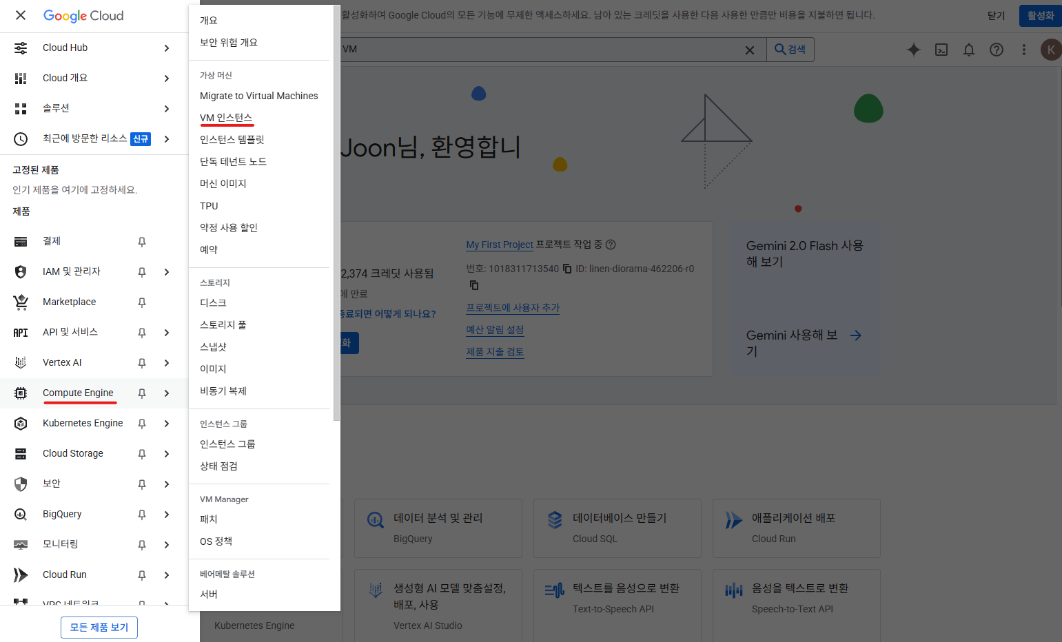
Task: Select Migrate to Virtual Machines menu item
Action: tap(259, 96)
